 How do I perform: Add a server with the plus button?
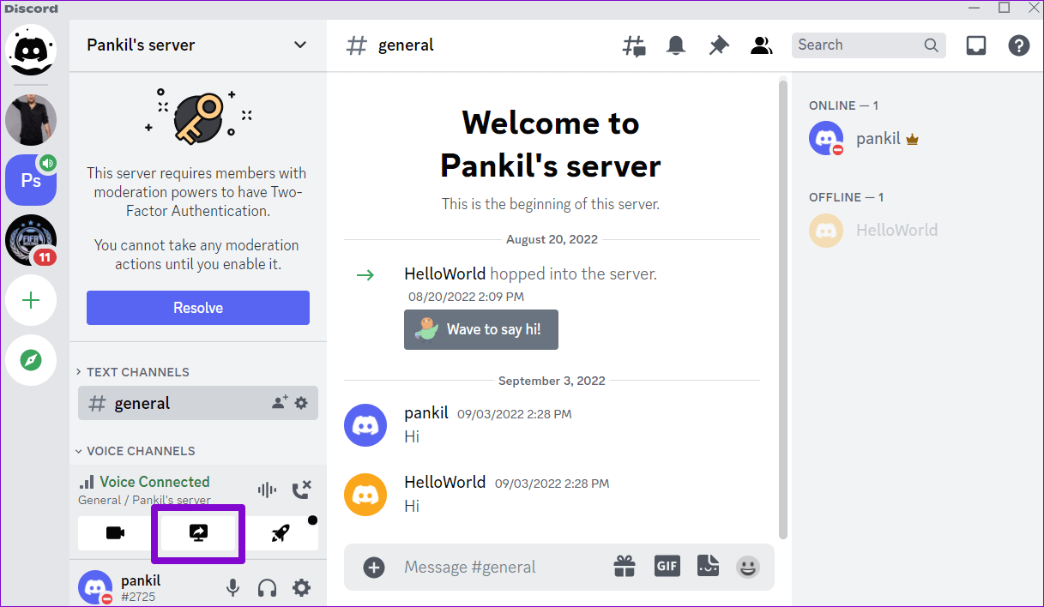[31, 300]
